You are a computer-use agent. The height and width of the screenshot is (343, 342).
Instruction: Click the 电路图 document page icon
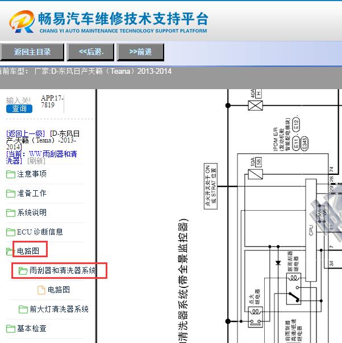tap(41, 290)
